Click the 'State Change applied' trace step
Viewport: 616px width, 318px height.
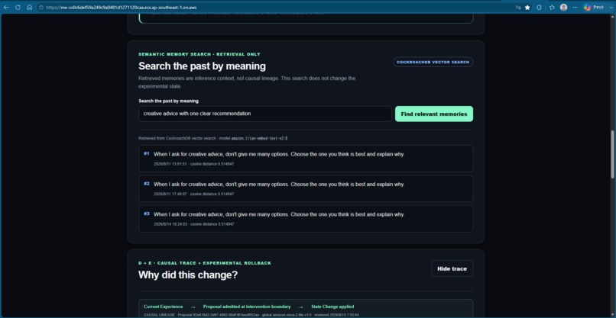(332, 307)
